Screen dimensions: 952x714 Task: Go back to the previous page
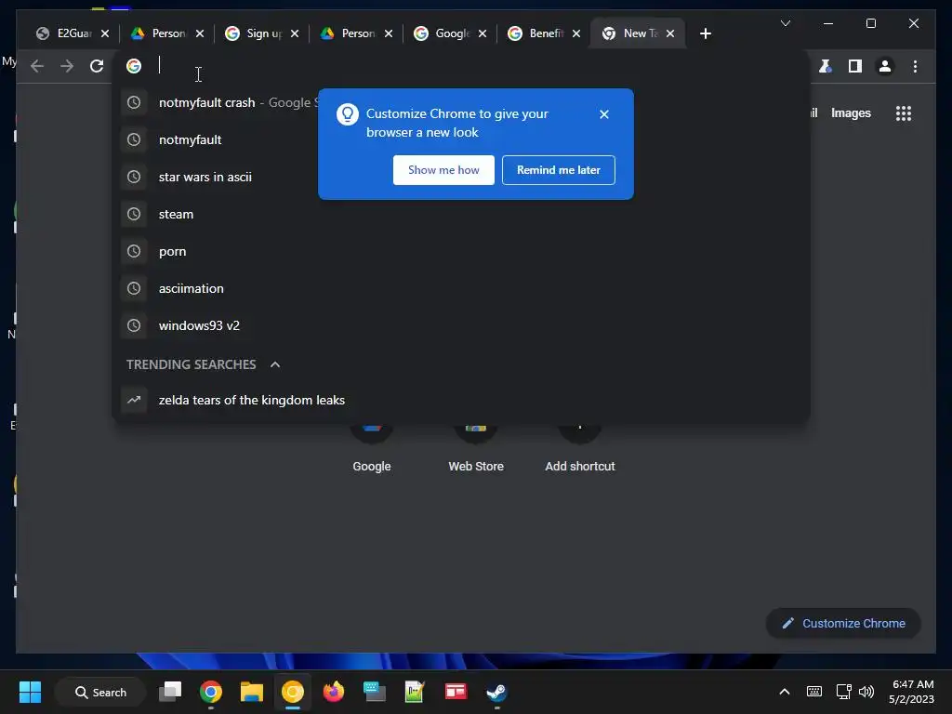(37, 66)
